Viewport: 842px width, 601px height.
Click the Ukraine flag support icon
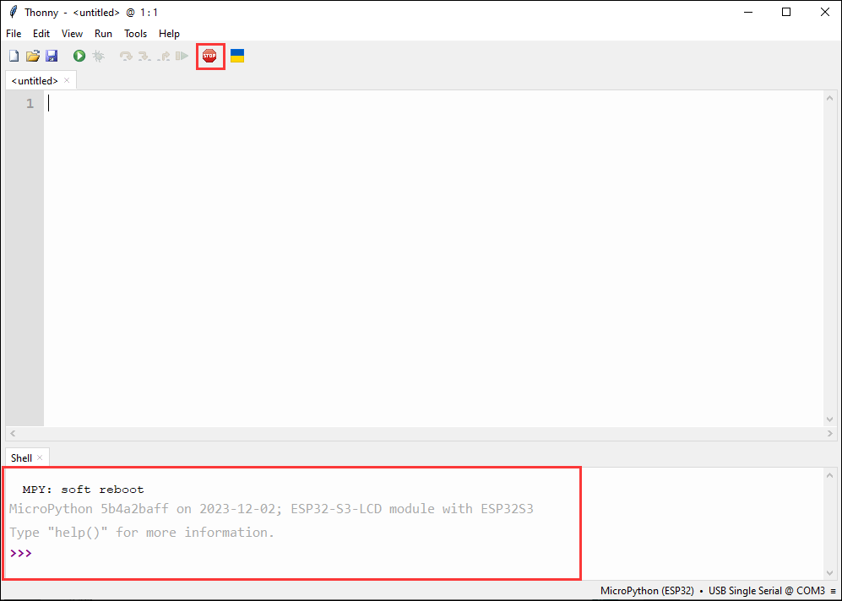coord(237,57)
